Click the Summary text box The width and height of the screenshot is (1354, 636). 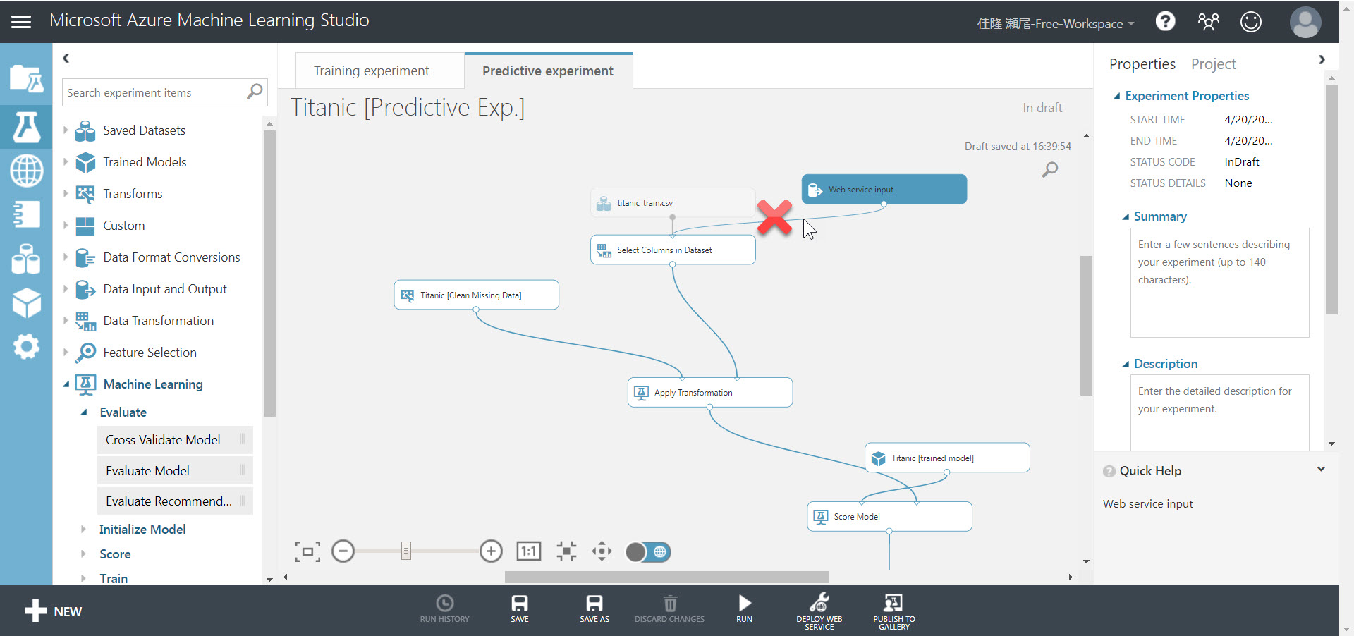[1219, 283]
